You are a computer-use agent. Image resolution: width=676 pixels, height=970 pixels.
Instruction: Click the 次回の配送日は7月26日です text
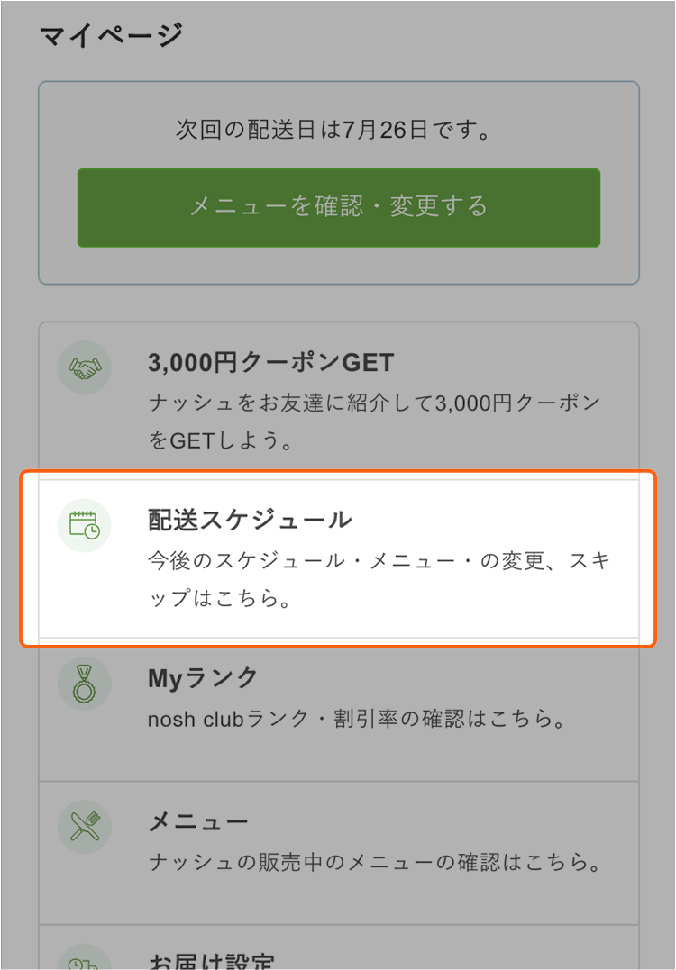333,131
